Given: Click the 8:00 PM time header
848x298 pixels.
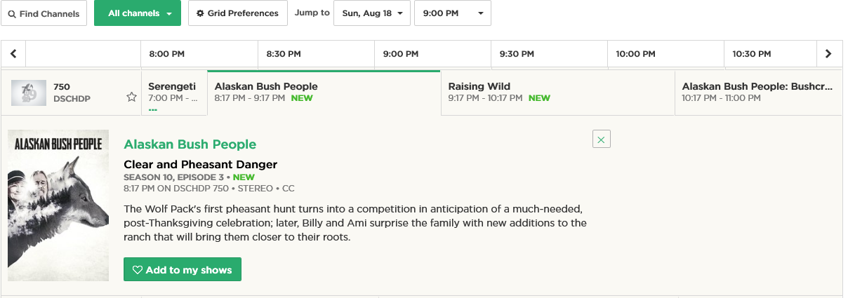Looking at the screenshot, I should click(x=167, y=54).
